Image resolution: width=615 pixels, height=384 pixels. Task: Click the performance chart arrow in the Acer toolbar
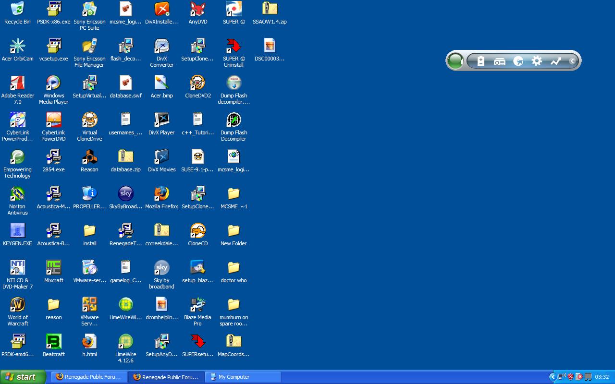tap(555, 61)
